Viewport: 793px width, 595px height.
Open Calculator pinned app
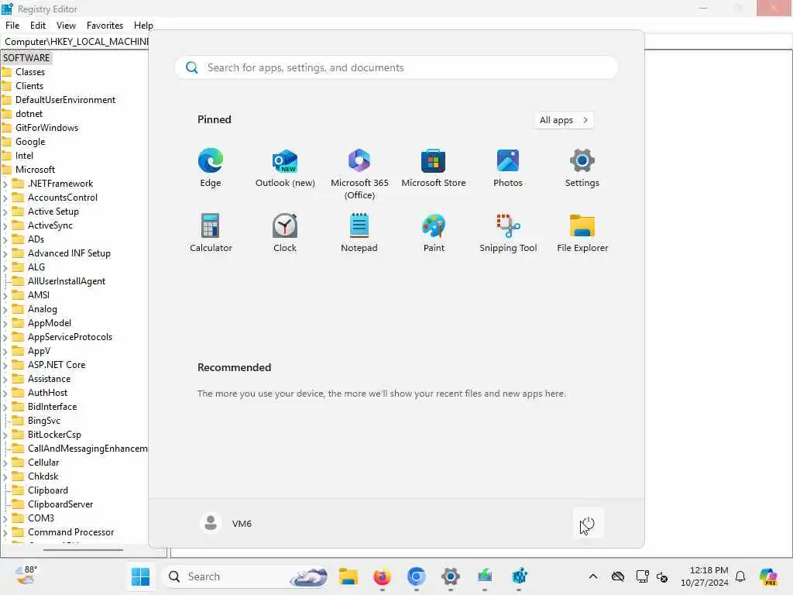click(x=211, y=232)
